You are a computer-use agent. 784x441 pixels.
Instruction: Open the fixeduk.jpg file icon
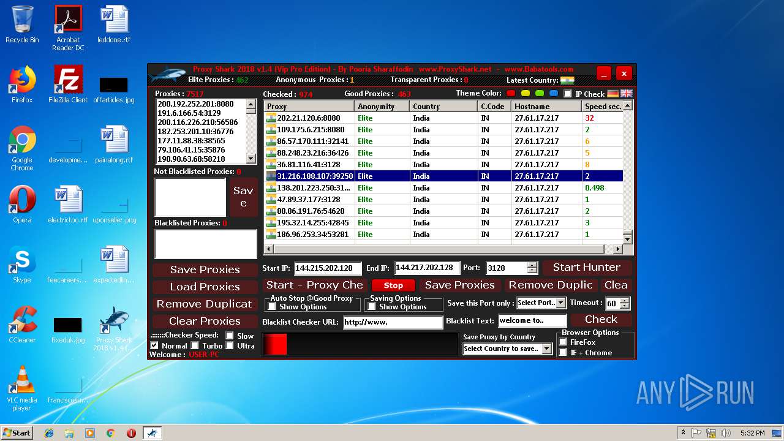coord(68,330)
